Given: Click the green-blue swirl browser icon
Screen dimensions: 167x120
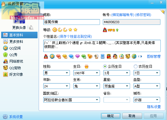Looking at the screenshot, I should coord(134,56).
